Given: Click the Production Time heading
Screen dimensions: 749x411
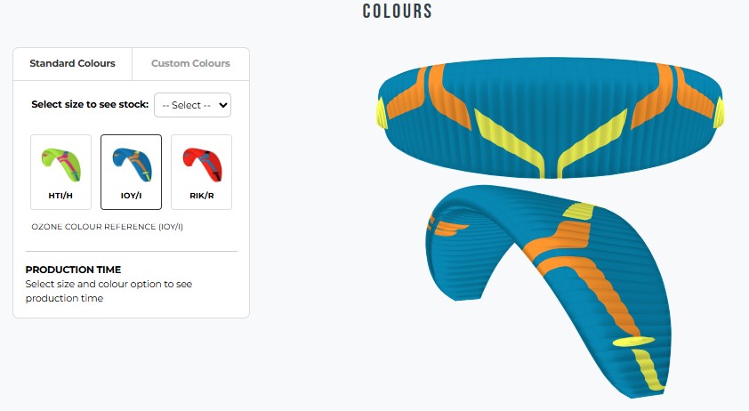Looking at the screenshot, I should click(73, 270).
